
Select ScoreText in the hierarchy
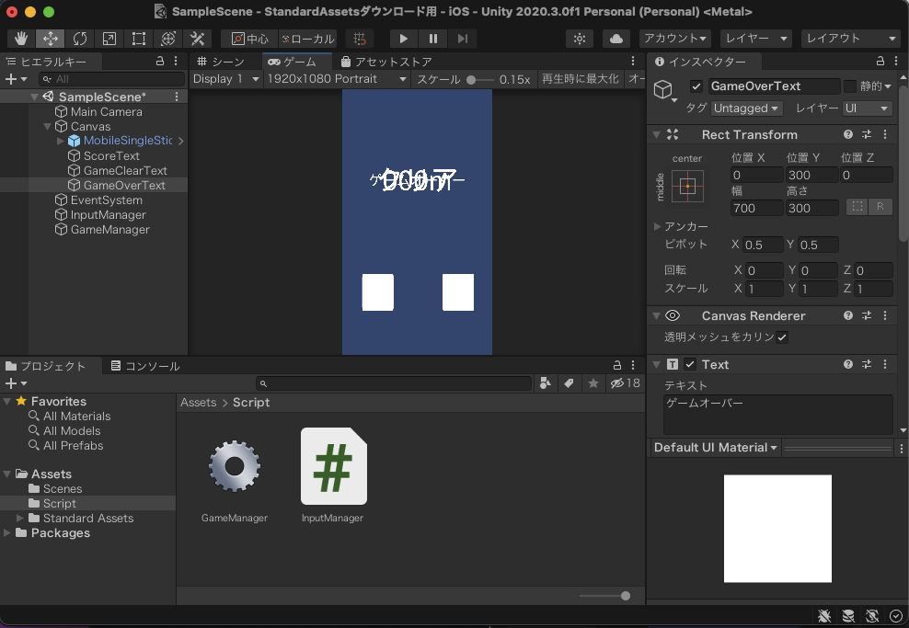(x=111, y=156)
